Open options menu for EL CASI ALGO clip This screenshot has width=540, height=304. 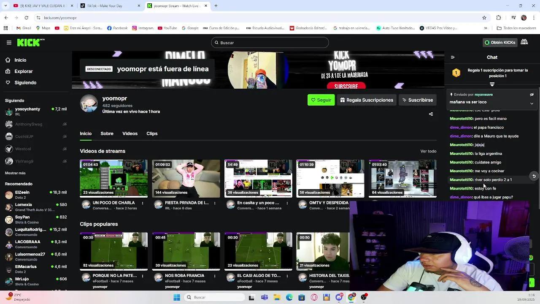pyautogui.click(x=287, y=276)
